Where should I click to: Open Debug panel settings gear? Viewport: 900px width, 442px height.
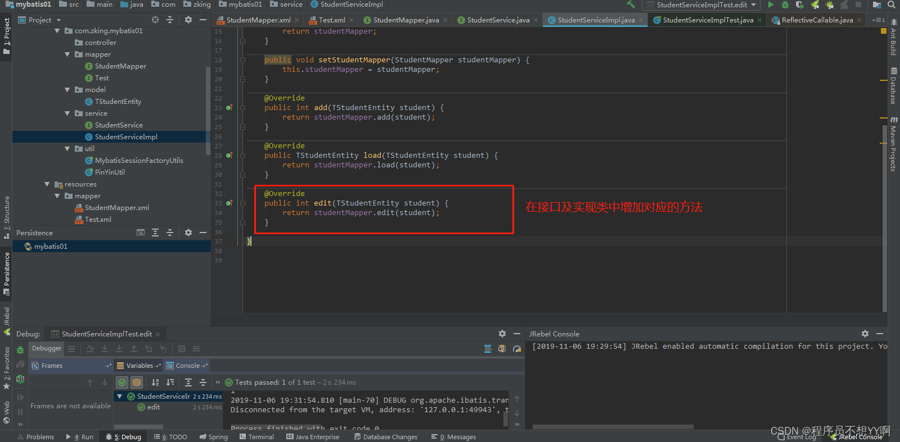pyautogui.click(x=502, y=334)
